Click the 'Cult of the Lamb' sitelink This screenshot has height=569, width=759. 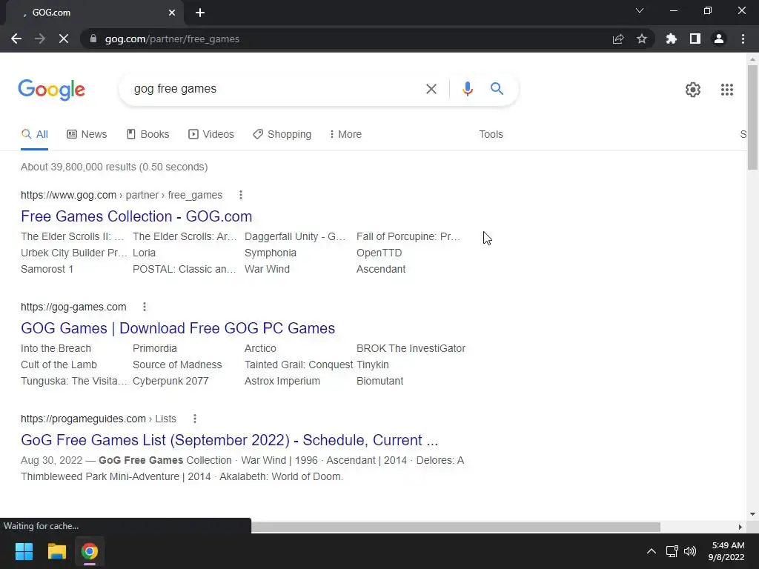click(59, 365)
